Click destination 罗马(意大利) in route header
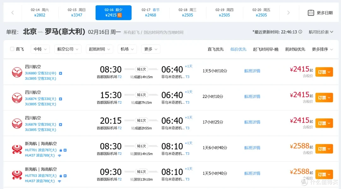This screenshot has width=341, height=189. pos(65,32)
